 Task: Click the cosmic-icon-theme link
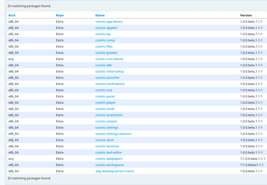pos(109,59)
